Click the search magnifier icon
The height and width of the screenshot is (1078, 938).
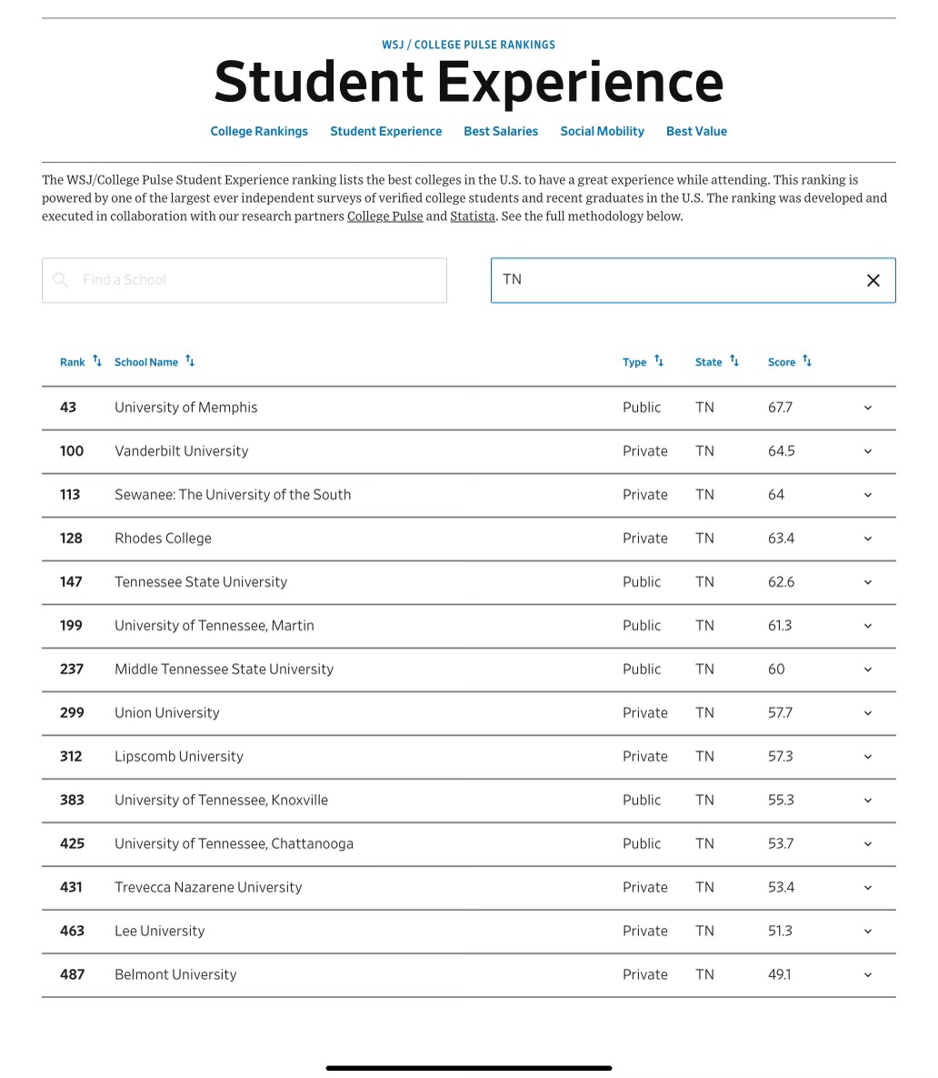[x=61, y=280]
